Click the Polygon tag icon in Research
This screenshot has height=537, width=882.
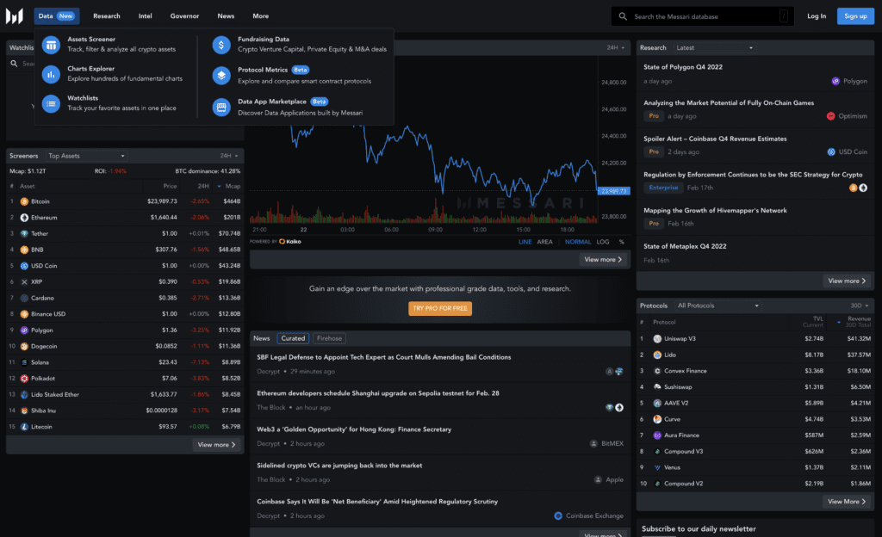pyautogui.click(x=835, y=81)
